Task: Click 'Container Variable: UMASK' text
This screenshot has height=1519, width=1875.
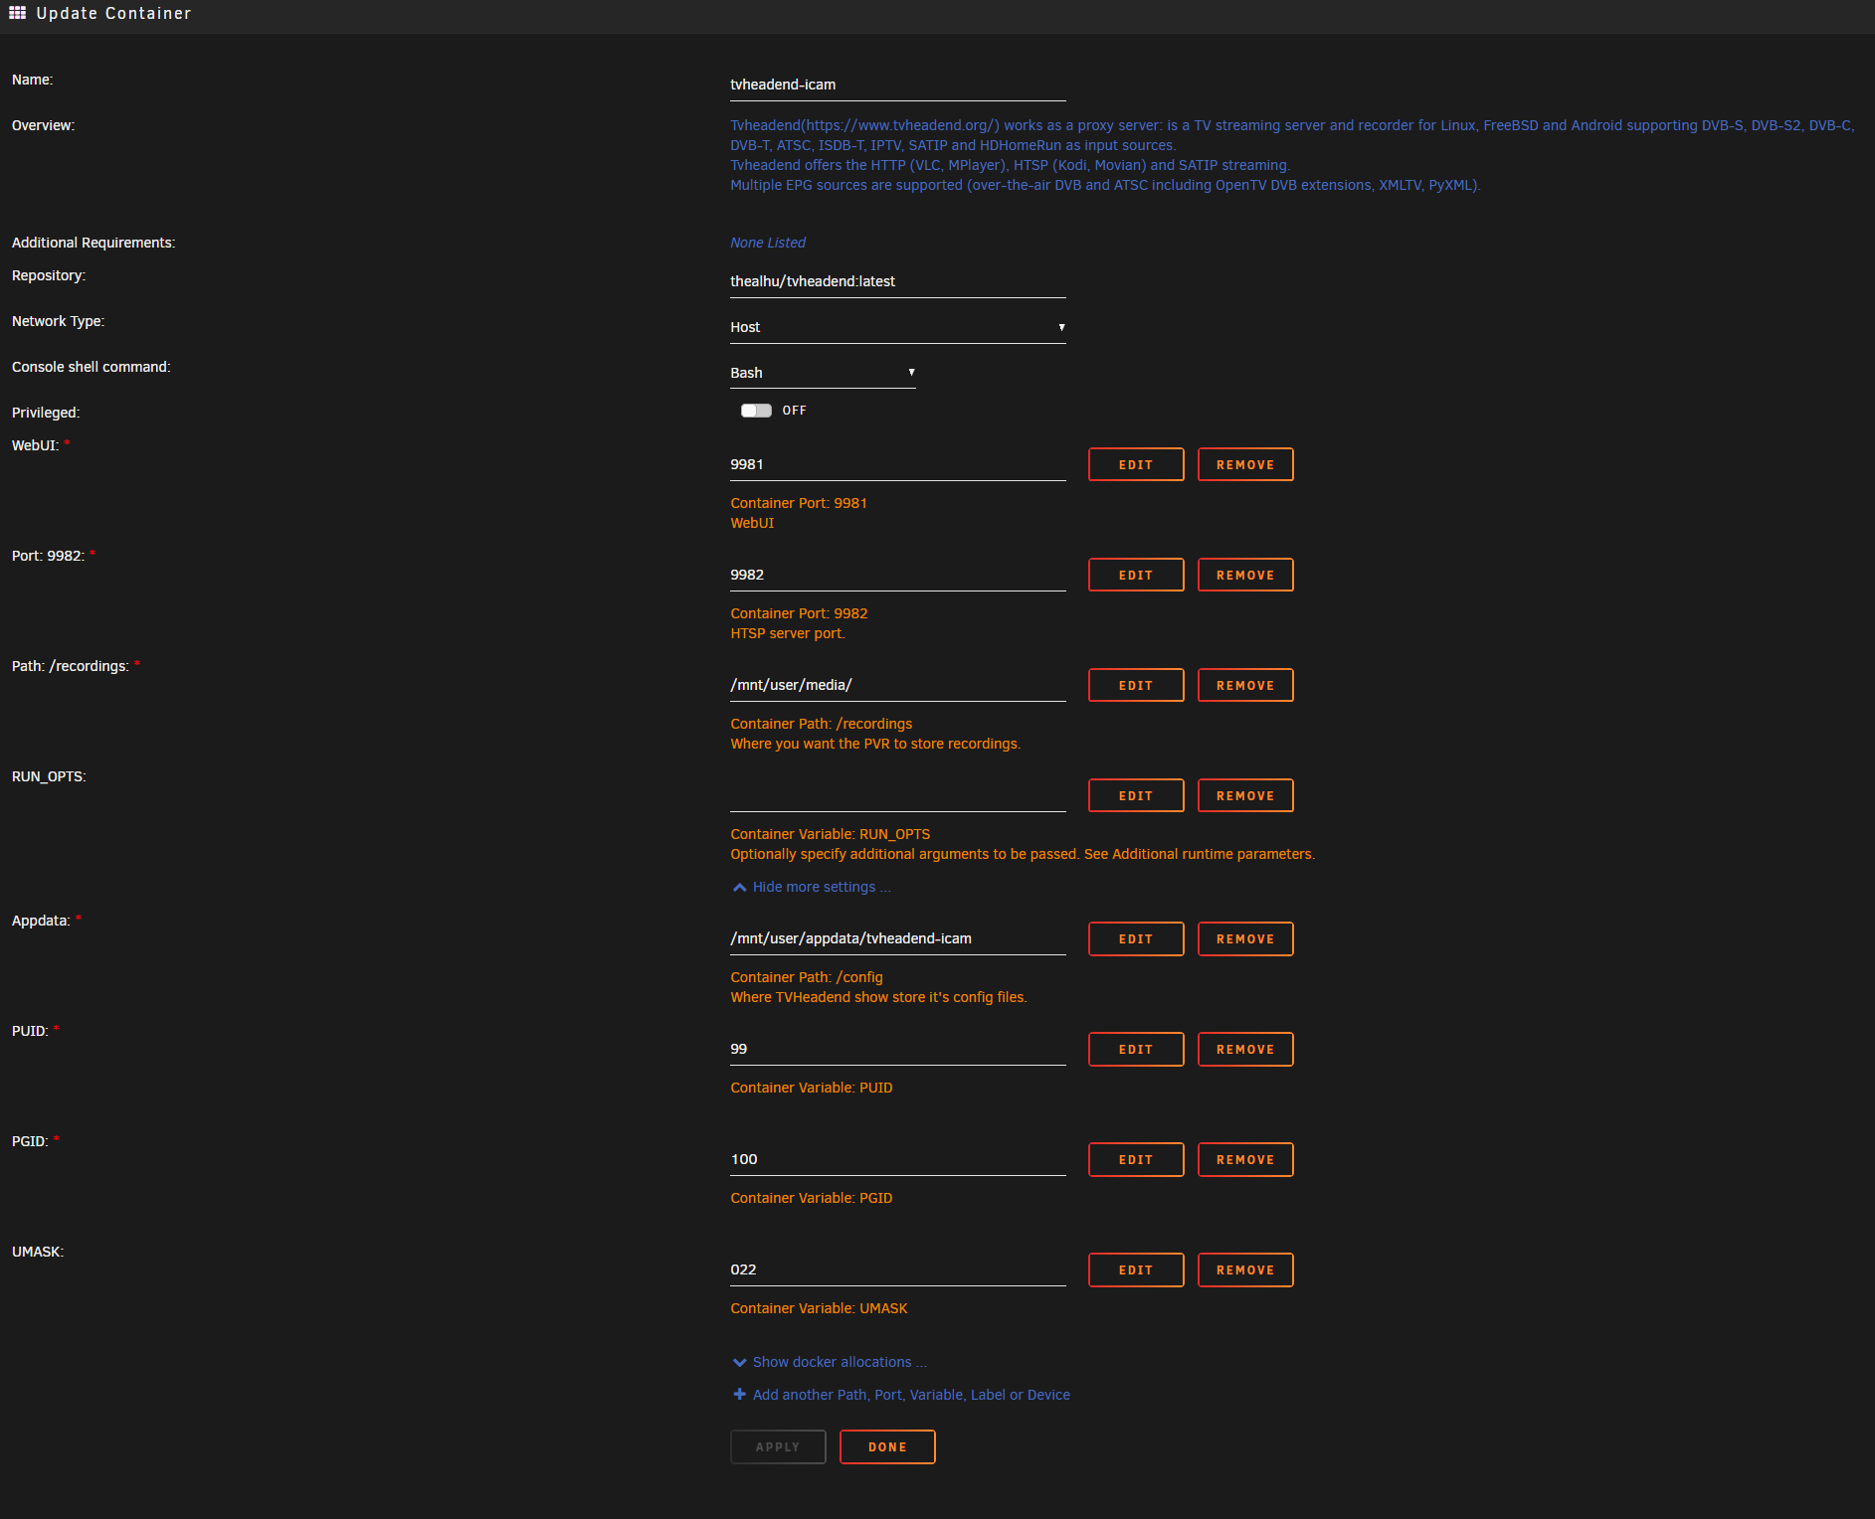Action: point(819,1308)
